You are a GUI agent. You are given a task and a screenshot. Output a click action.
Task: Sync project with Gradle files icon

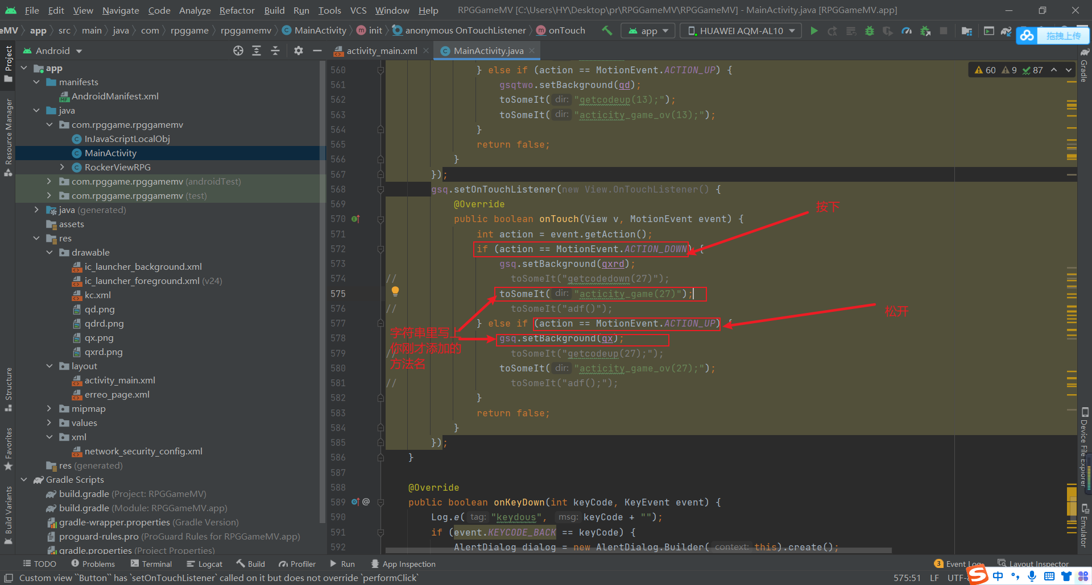[x=1006, y=31]
